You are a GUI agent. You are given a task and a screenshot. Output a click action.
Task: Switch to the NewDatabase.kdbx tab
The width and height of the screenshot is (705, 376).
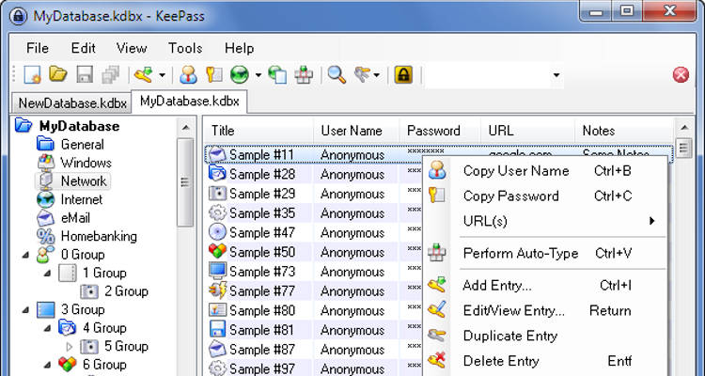72,103
